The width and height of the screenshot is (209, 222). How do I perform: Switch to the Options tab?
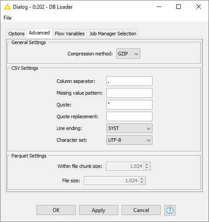(x=17, y=34)
